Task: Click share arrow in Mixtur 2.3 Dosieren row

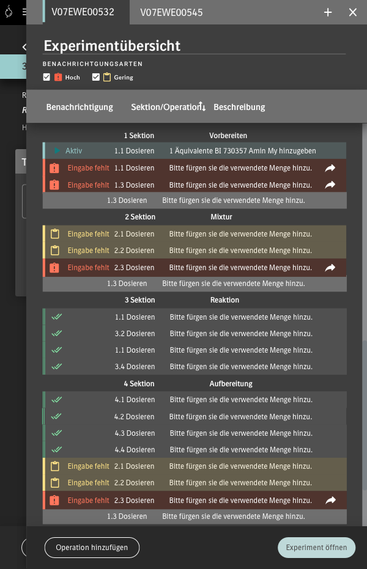Action: (330, 268)
